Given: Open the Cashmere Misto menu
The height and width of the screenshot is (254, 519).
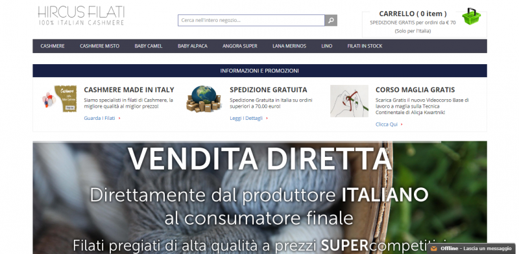Looking at the screenshot, I should click(100, 46).
